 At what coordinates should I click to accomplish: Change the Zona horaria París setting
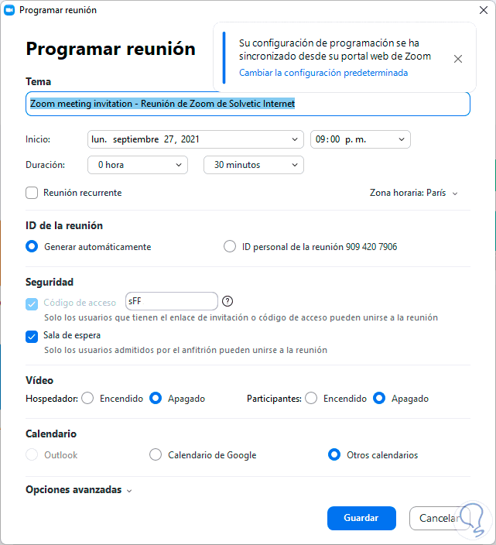click(414, 193)
